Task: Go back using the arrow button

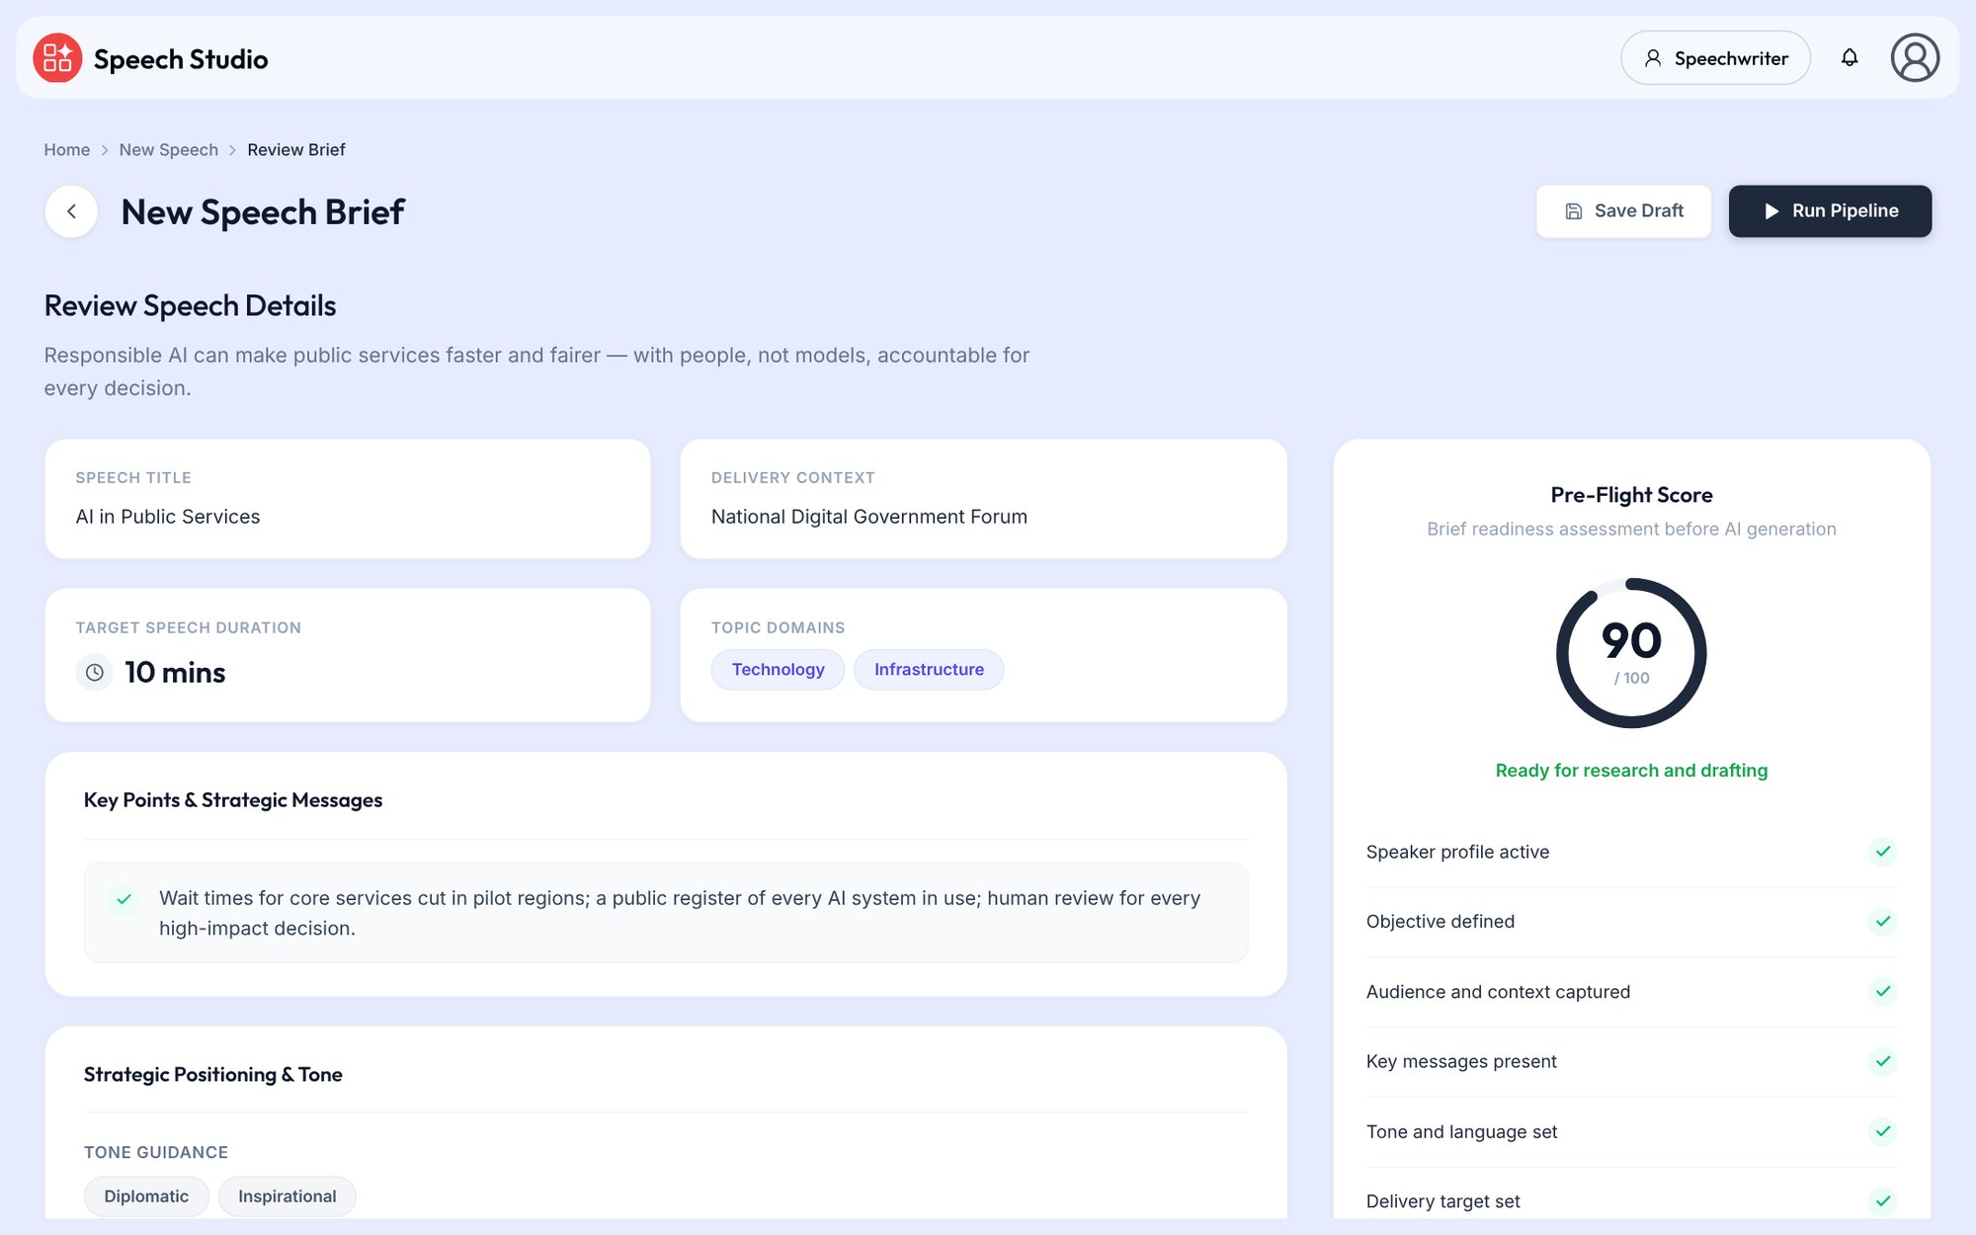Action: 71,211
